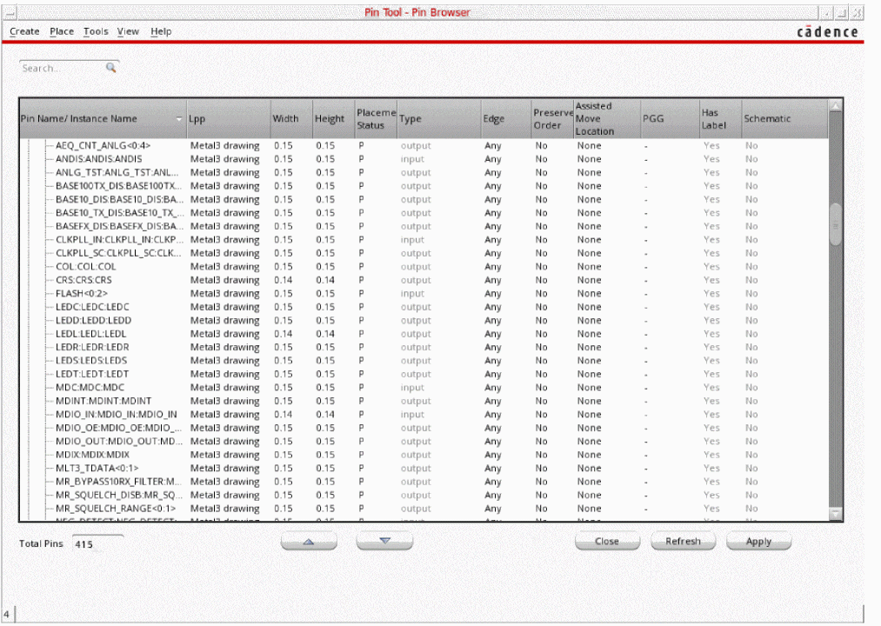Click the Total Pins value field
The height and width of the screenshot is (626, 881).
pos(97,544)
